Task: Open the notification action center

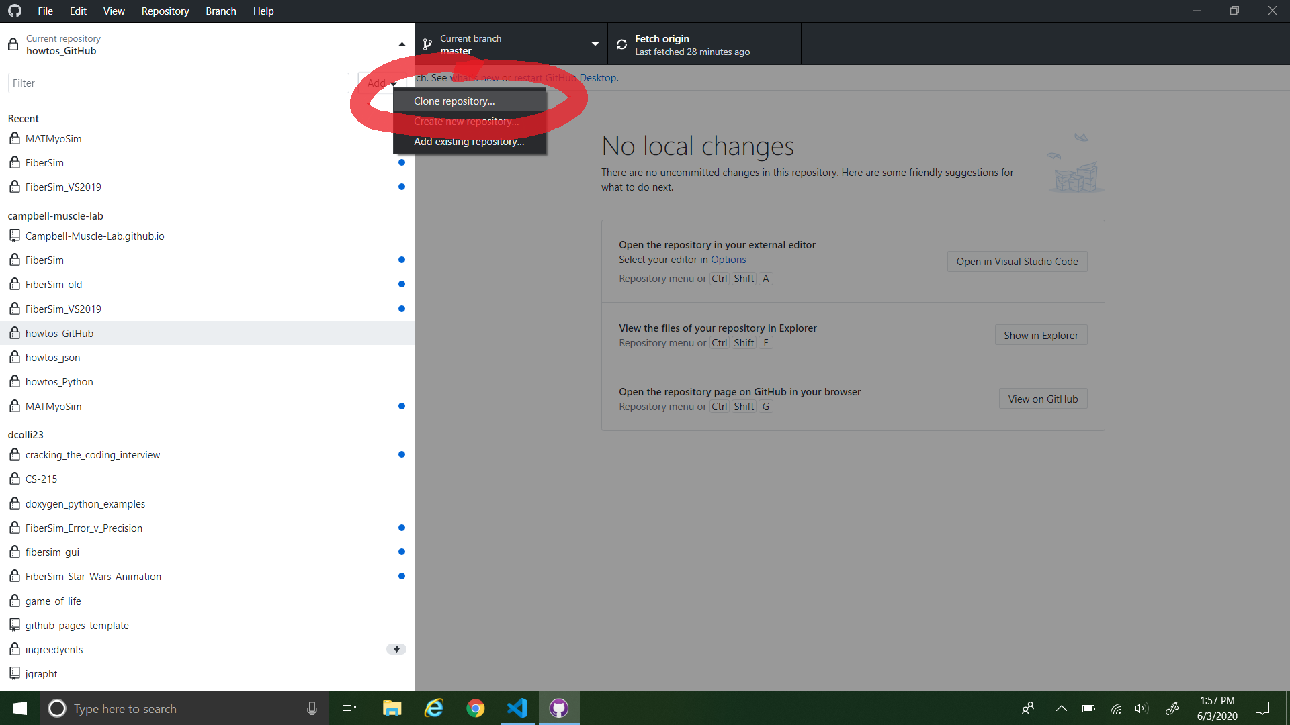Action: (x=1262, y=708)
